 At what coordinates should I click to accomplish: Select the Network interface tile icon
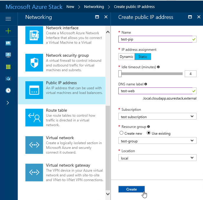pos(34,35)
